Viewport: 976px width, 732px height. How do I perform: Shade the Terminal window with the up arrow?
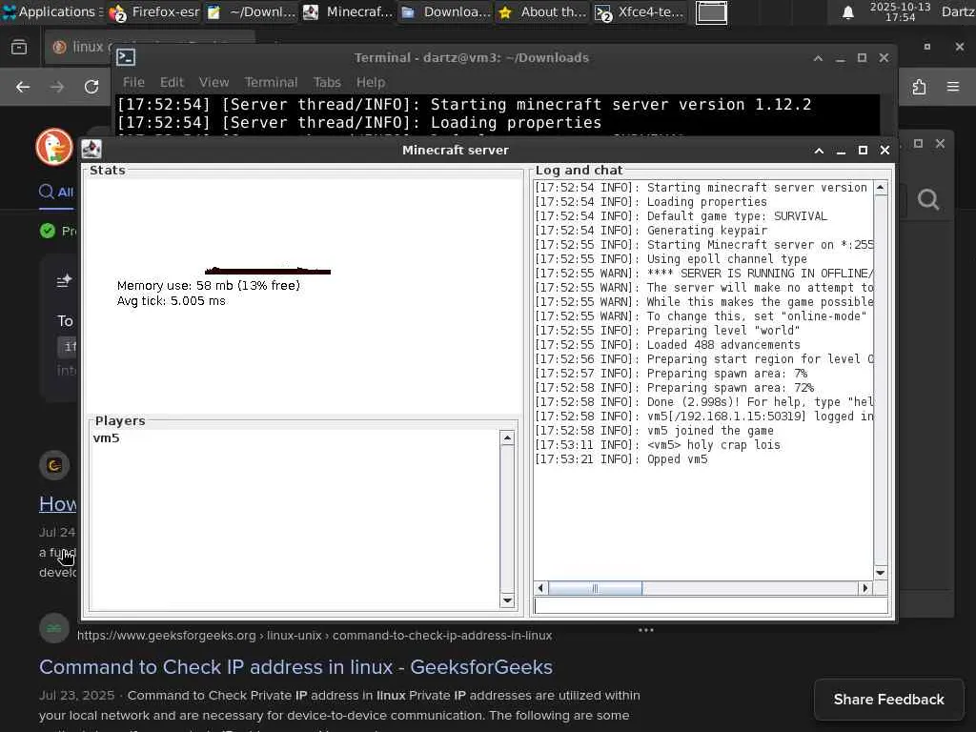[818, 58]
